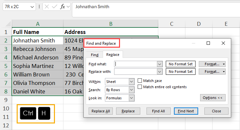Switch to the Find tab
Viewport: 240px width, 130px height.
[94, 55]
